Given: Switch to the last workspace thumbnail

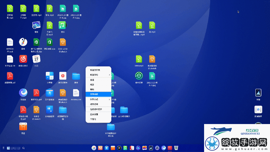Looking at the screenshot, I should point(19,148).
